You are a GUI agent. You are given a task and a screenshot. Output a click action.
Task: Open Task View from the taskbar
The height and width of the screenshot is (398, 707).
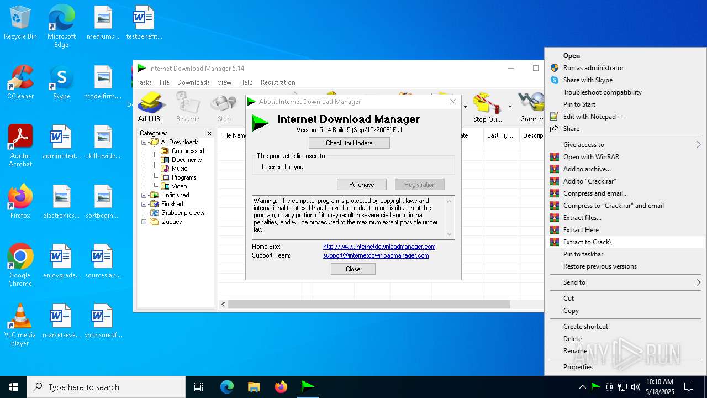(199, 387)
